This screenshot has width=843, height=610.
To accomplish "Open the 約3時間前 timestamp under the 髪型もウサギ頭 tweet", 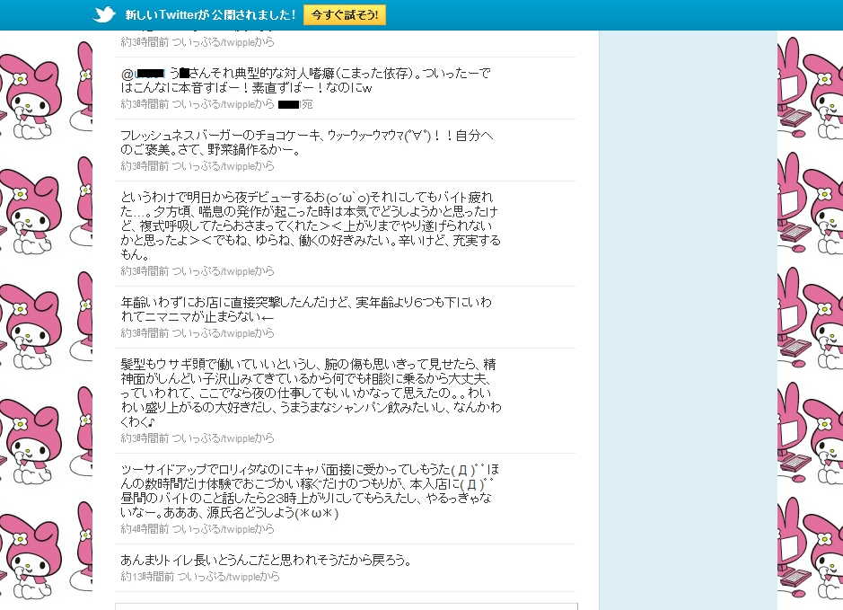I will (x=145, y=438).
